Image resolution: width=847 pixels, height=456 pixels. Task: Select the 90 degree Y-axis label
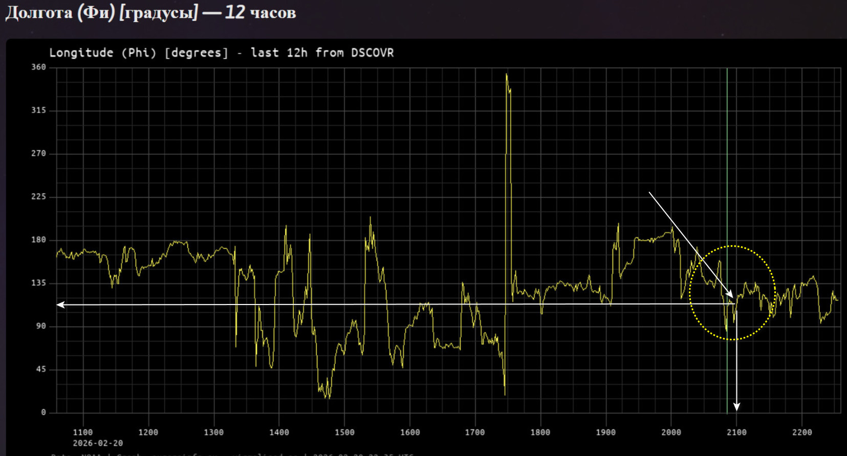click(40, 326)
